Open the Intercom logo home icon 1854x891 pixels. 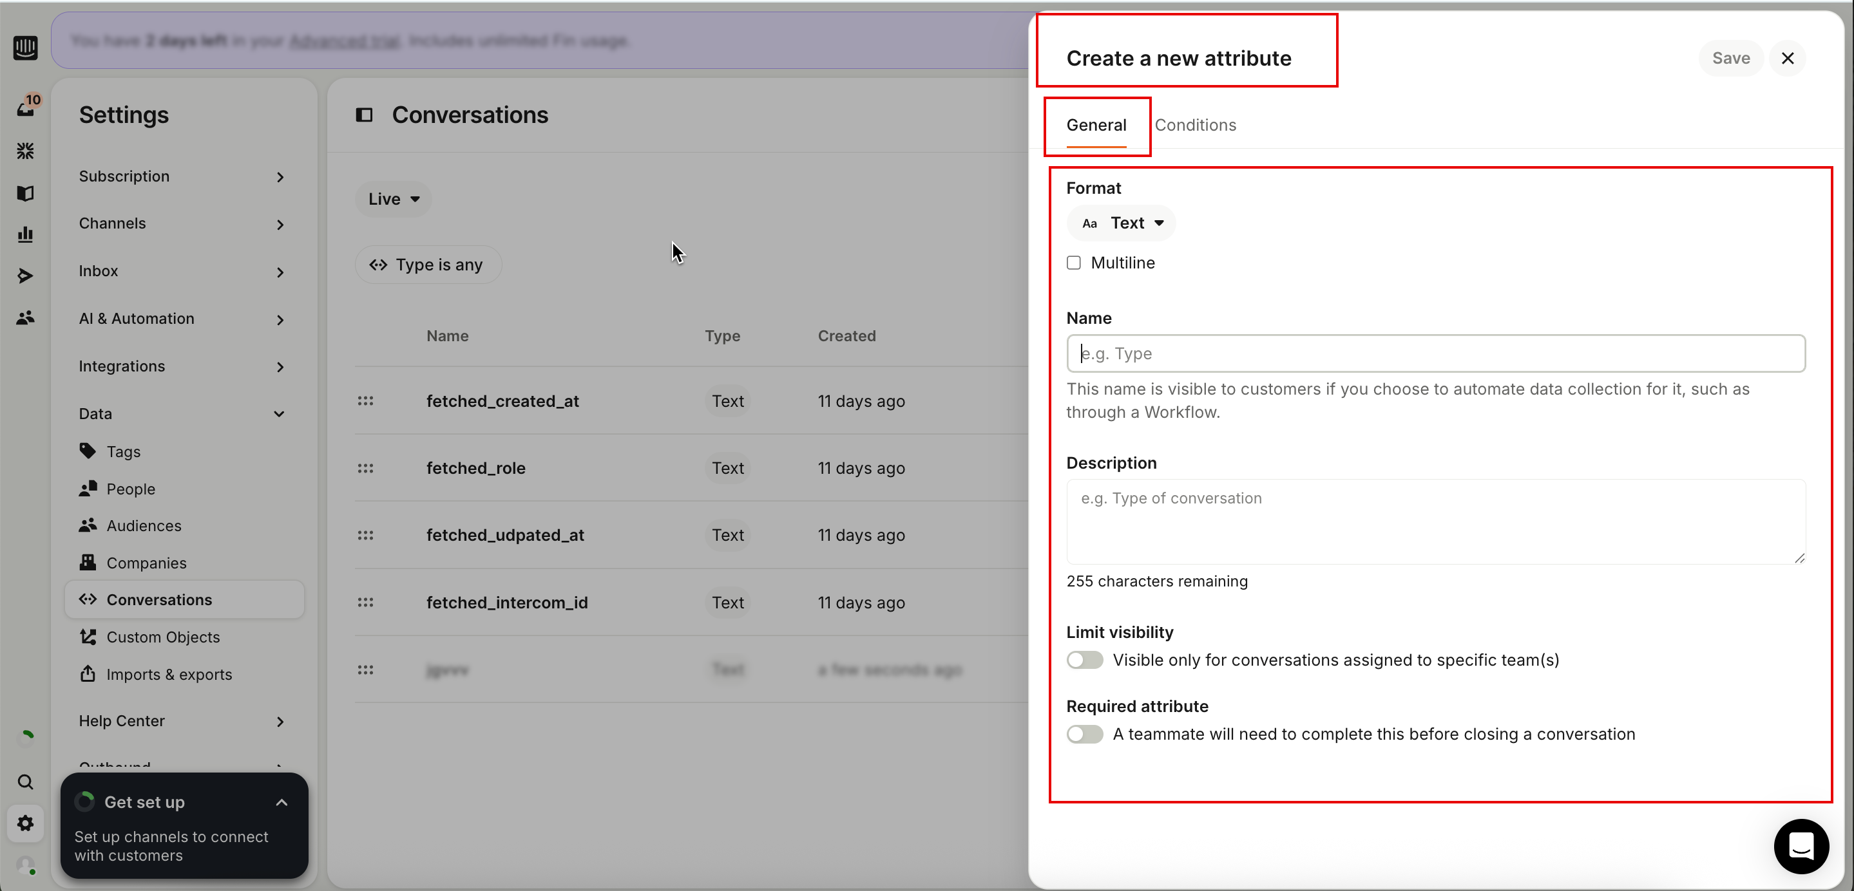pos(25,48)
